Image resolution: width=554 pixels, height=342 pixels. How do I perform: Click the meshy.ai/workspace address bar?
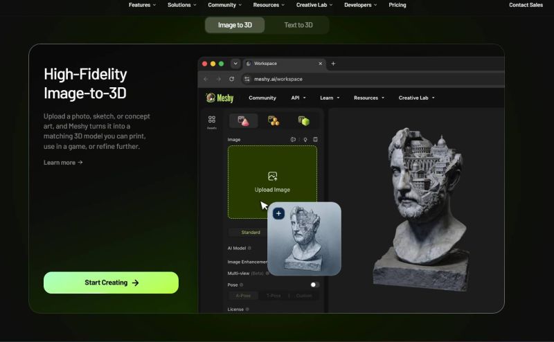point(373,79)
